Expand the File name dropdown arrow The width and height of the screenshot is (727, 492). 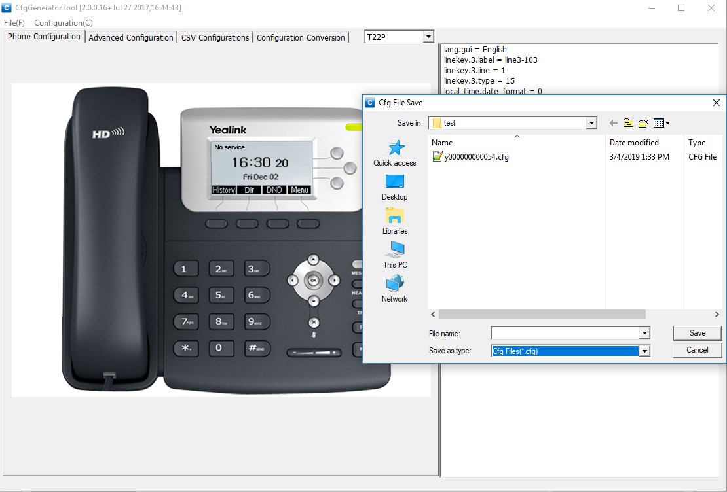pos(644,333)
